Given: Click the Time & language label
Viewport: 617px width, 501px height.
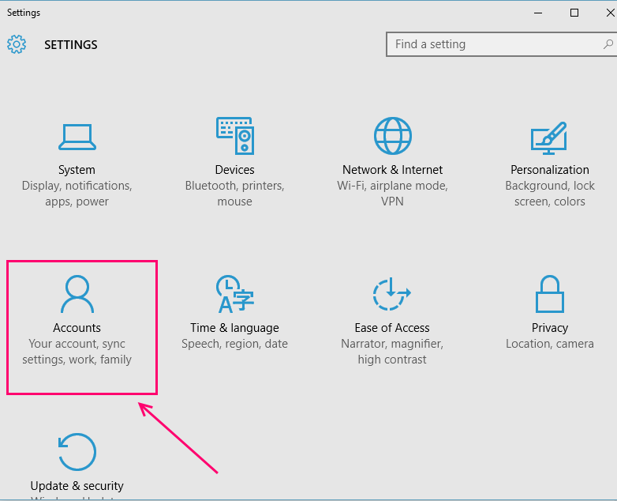Looking at the screenshot, I should (234, 328).
